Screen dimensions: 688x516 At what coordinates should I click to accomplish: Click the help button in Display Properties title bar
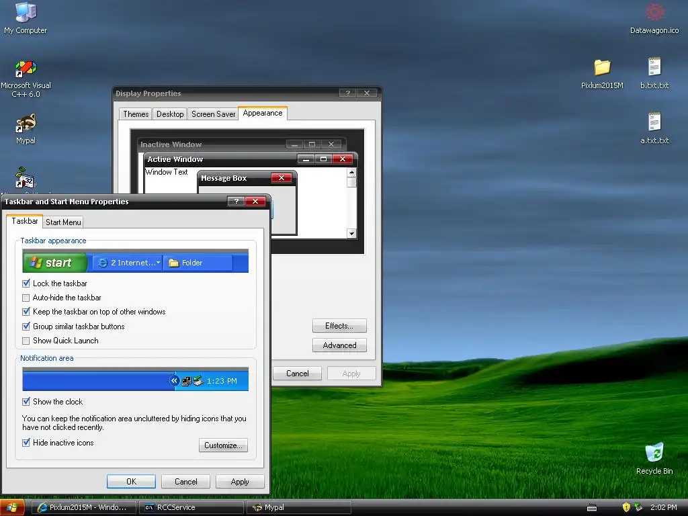[347, 93]
